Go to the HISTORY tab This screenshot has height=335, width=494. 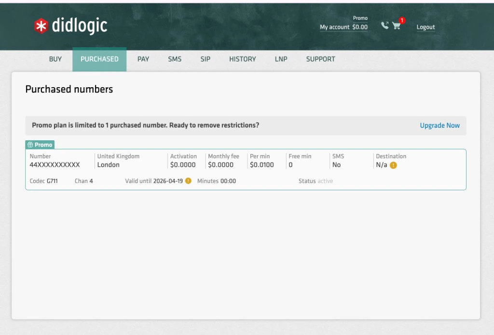tap(242, 59)
